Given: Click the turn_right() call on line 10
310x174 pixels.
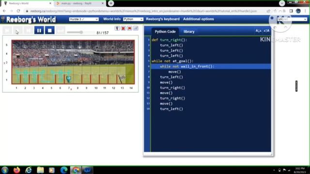Looking at the screenshot, I should (172, 87).
